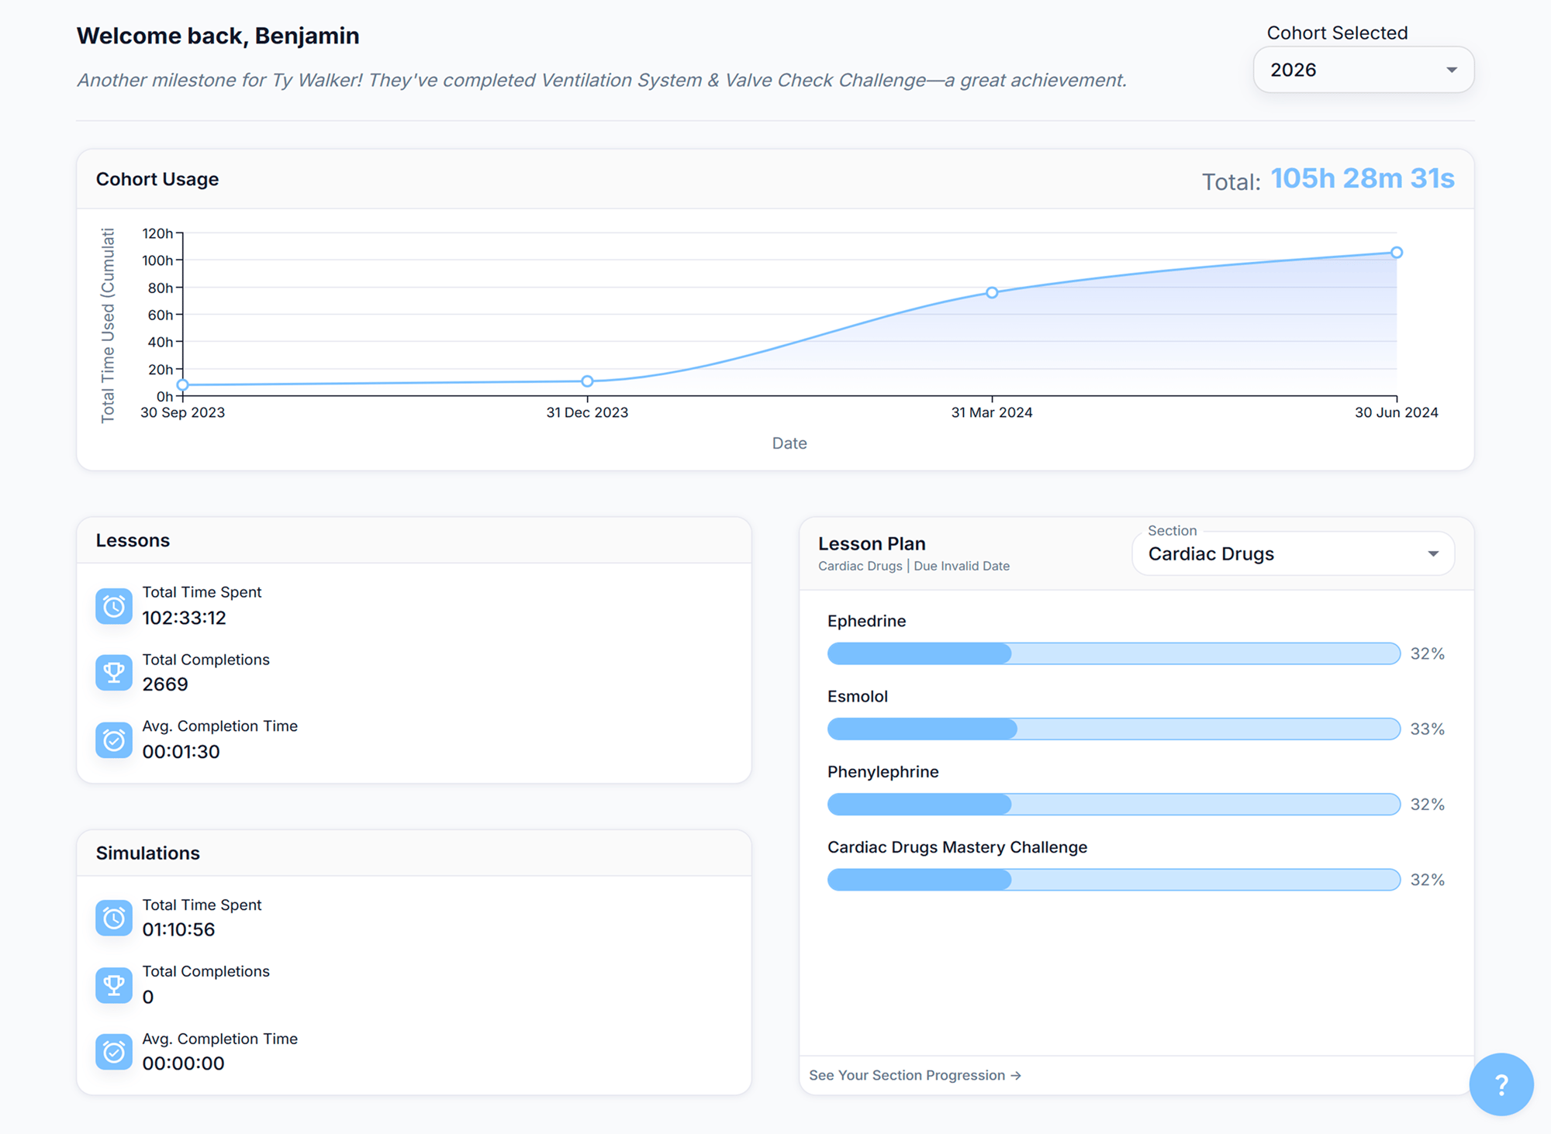The image size is (1551, 1134).
Task: Open See Your Section Progression link
Action: click(915, 1075)
